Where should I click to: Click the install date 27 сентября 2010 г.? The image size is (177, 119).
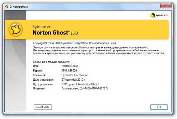click(x=73, y=80)
